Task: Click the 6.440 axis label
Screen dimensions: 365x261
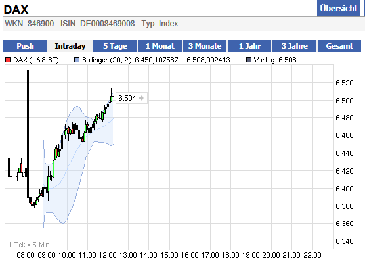Action: 345,153
